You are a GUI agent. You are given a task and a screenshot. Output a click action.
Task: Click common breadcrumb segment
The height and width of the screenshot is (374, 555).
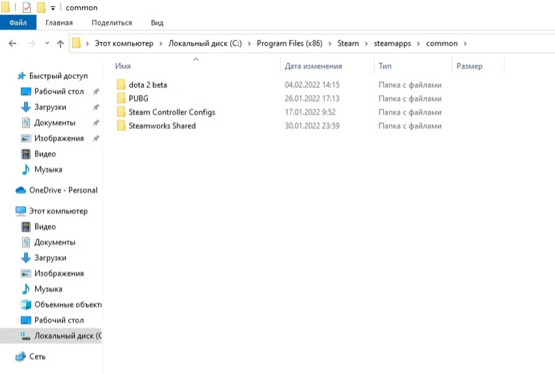[x=442, y=44]
